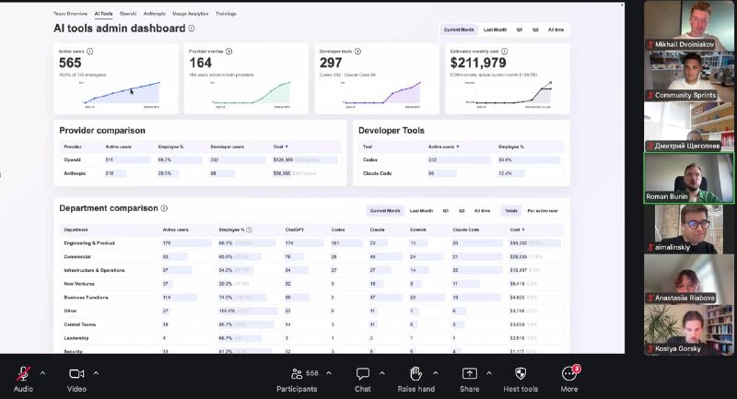Expand share options arrow

[489, 373]
